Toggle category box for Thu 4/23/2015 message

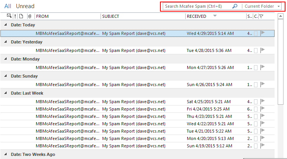coord(256,116)
